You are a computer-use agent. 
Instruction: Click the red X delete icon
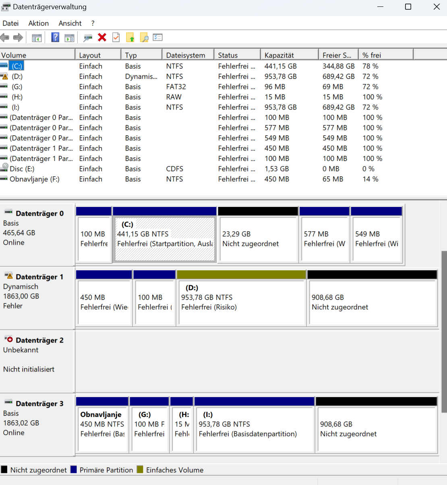tap(102, 37)
